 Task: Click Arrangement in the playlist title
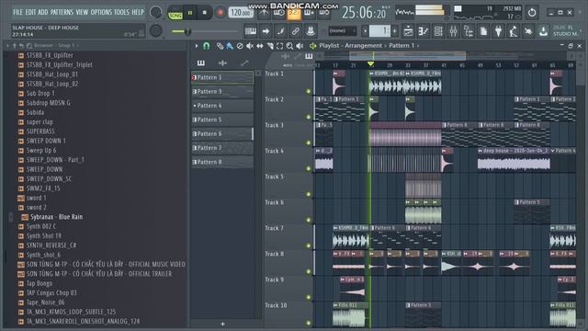pyautogui.click(x=364, y=46)
